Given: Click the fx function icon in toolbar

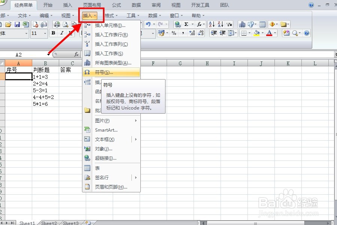Looking at the screenshot, I should (199, 24).
